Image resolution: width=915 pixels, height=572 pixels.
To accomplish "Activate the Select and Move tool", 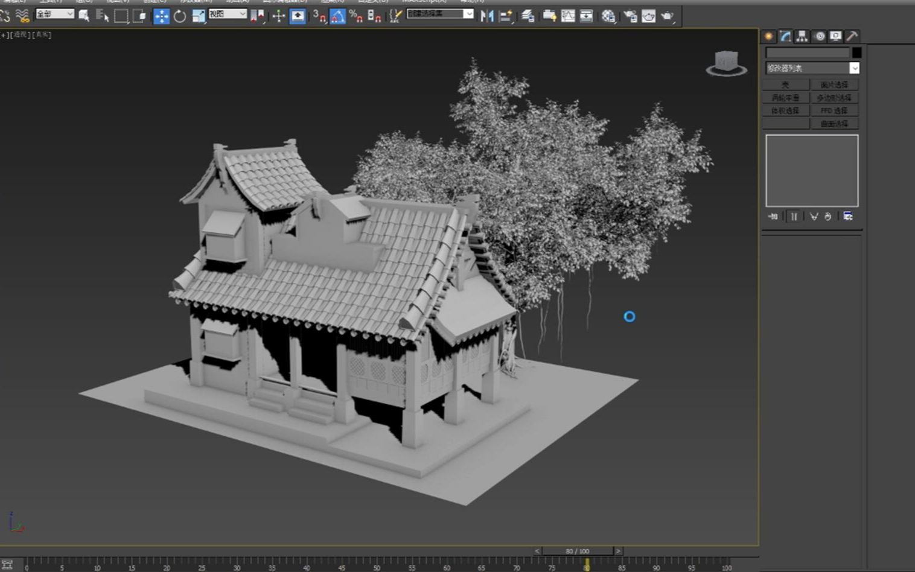I will [161, 16].
